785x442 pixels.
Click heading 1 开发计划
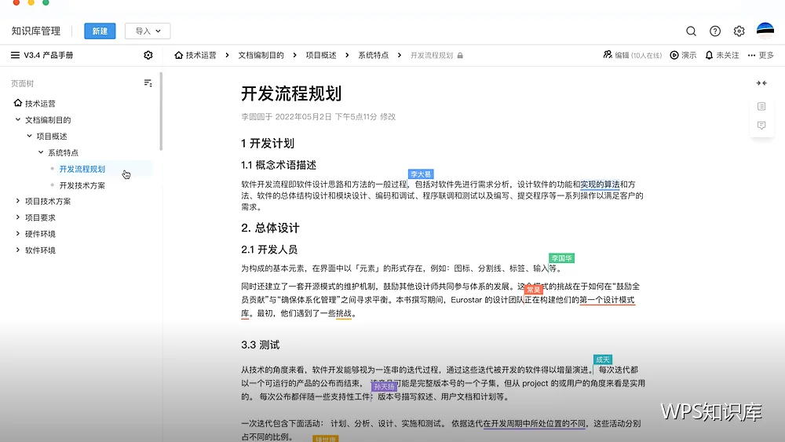click(268, 144)
